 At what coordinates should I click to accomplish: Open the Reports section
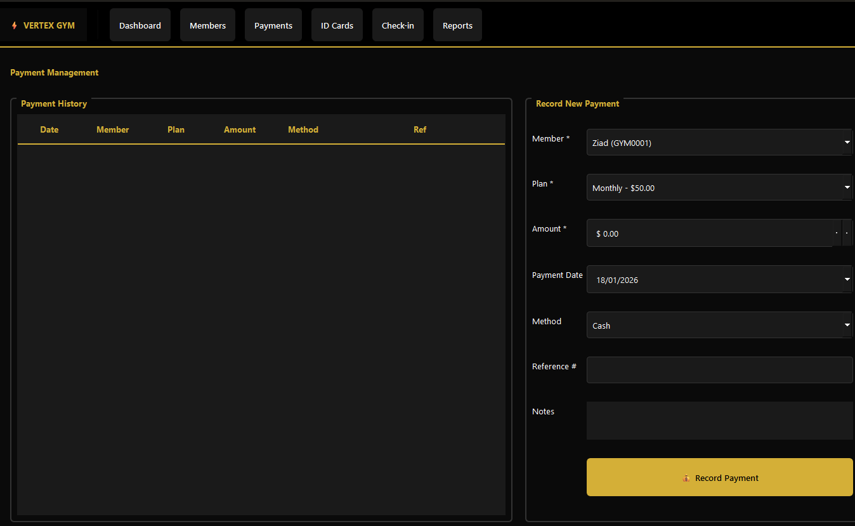457,25
